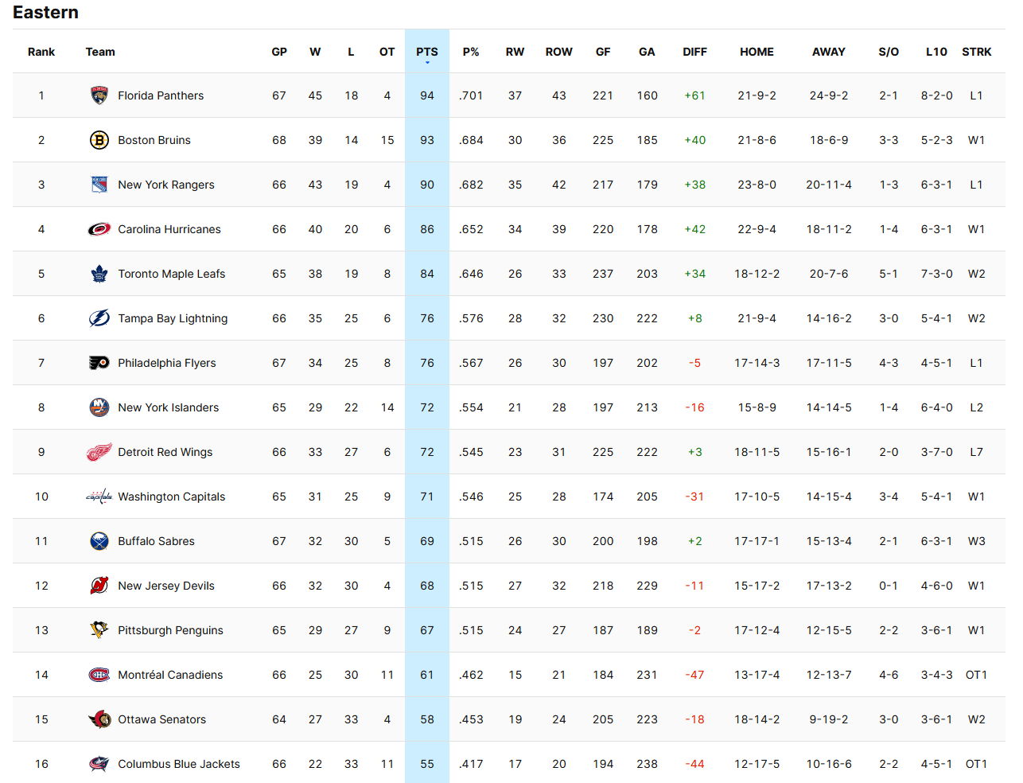The image size is (1023, 783).
Task: Sort by HOME record column header
Action: 757,52
